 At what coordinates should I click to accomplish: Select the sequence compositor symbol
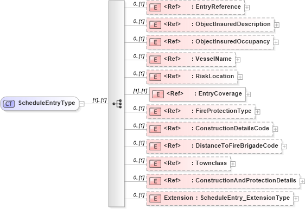click(x=117, y=104)
